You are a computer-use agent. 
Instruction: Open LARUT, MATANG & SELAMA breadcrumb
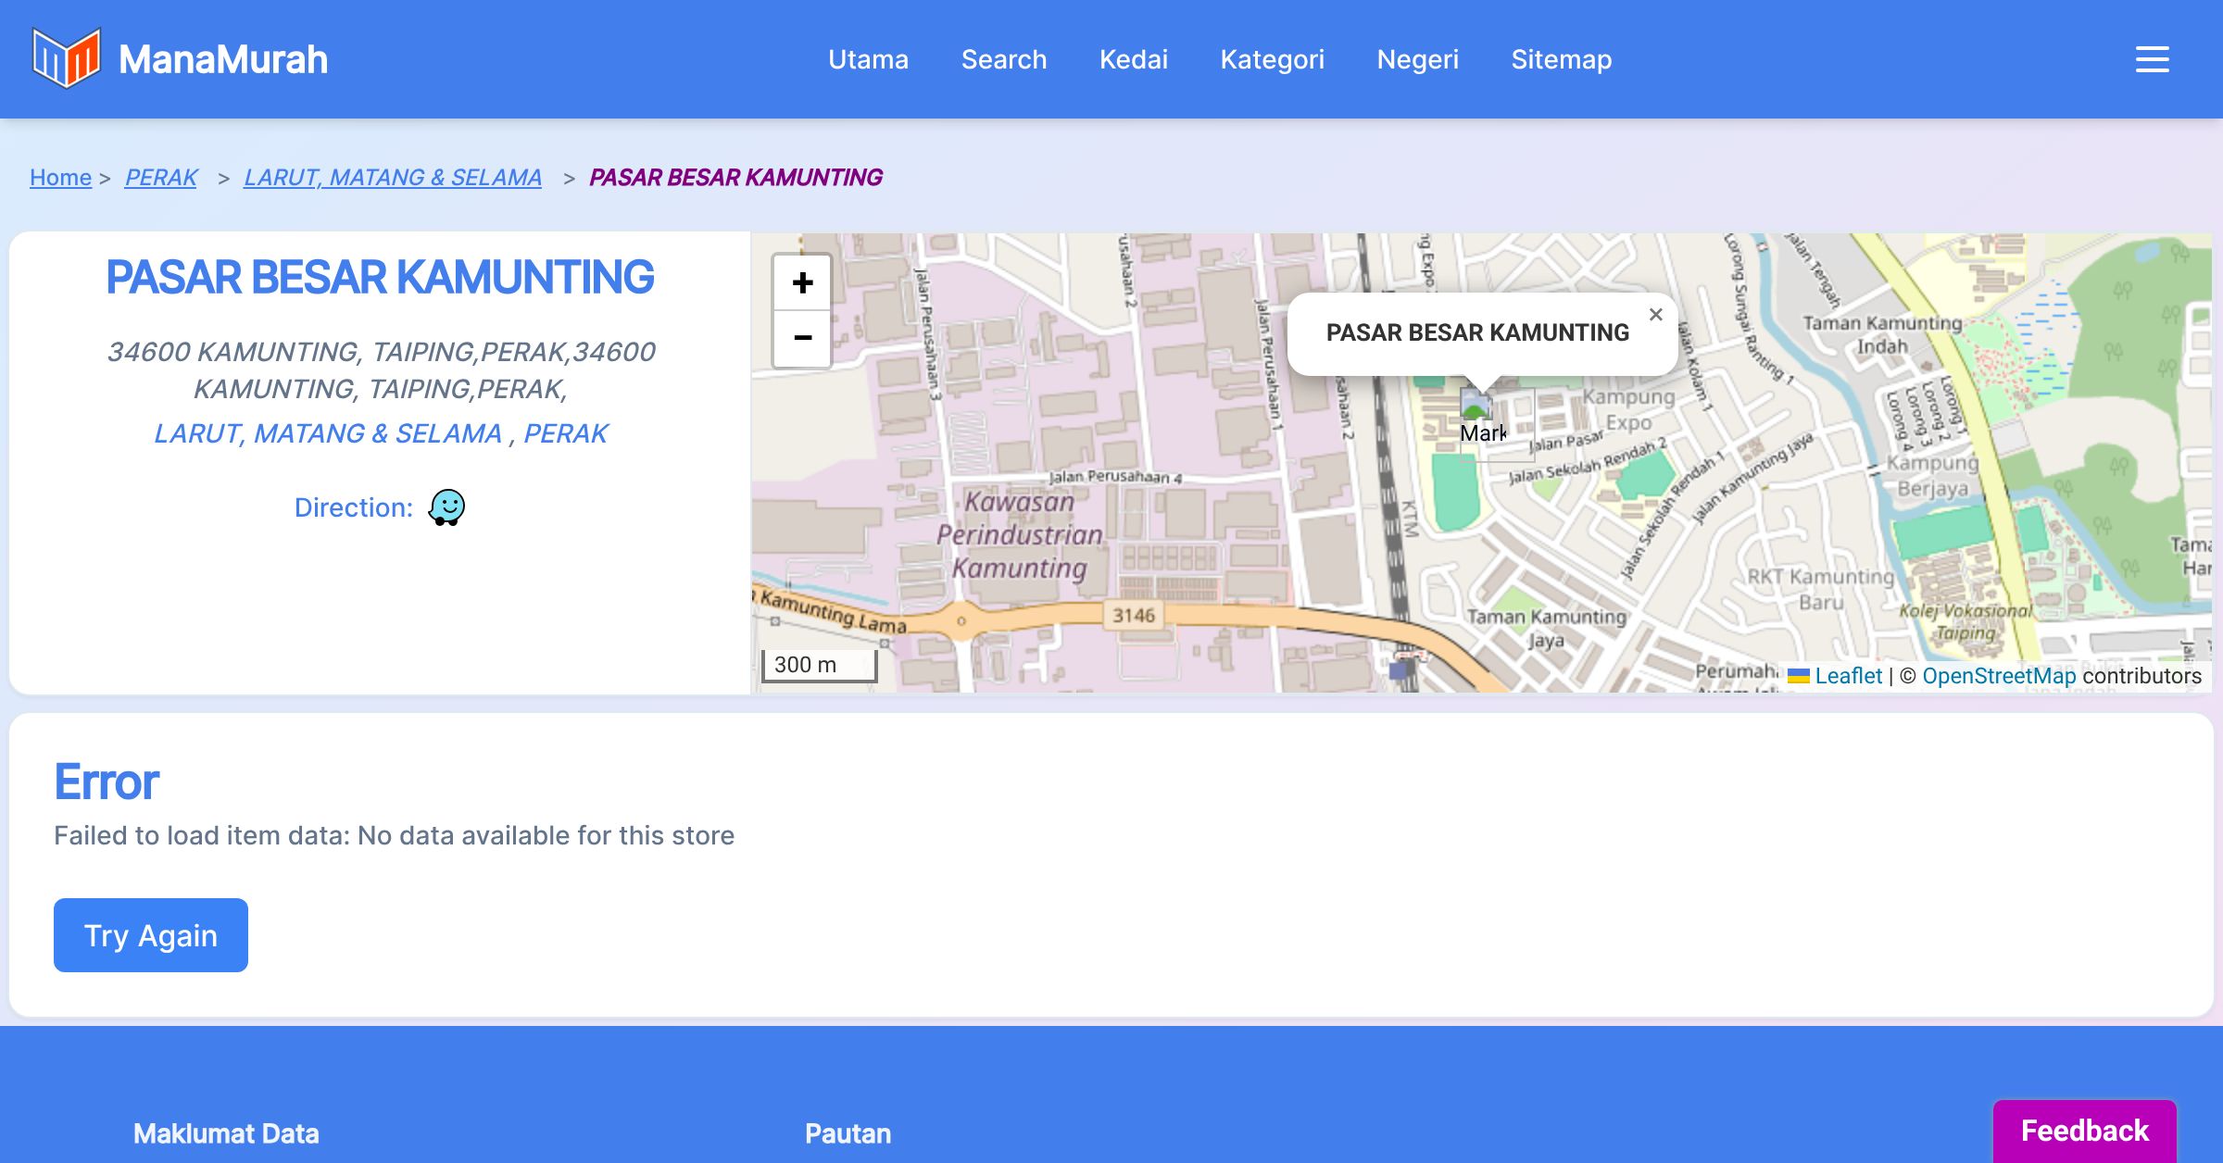tap(393, 177)
